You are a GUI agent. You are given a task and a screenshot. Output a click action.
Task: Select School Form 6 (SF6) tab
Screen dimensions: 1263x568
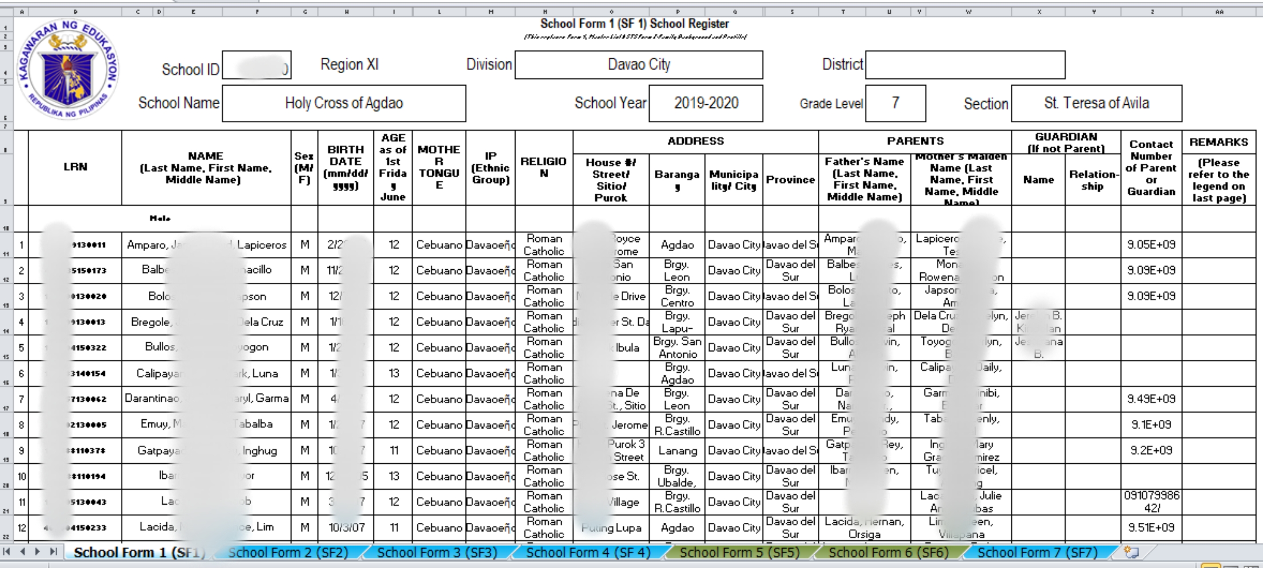click(x=888, y=552)
